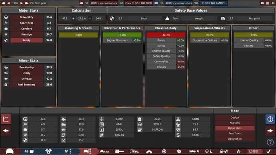Open the wheels and tires tab icon
276x155 pixels.
coord(164,151)
